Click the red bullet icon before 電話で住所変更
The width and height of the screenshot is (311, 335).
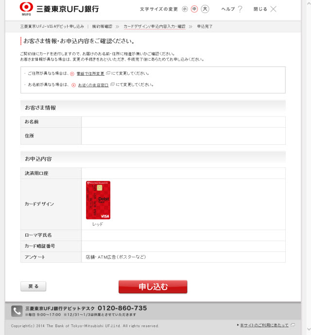coord(72,74)
